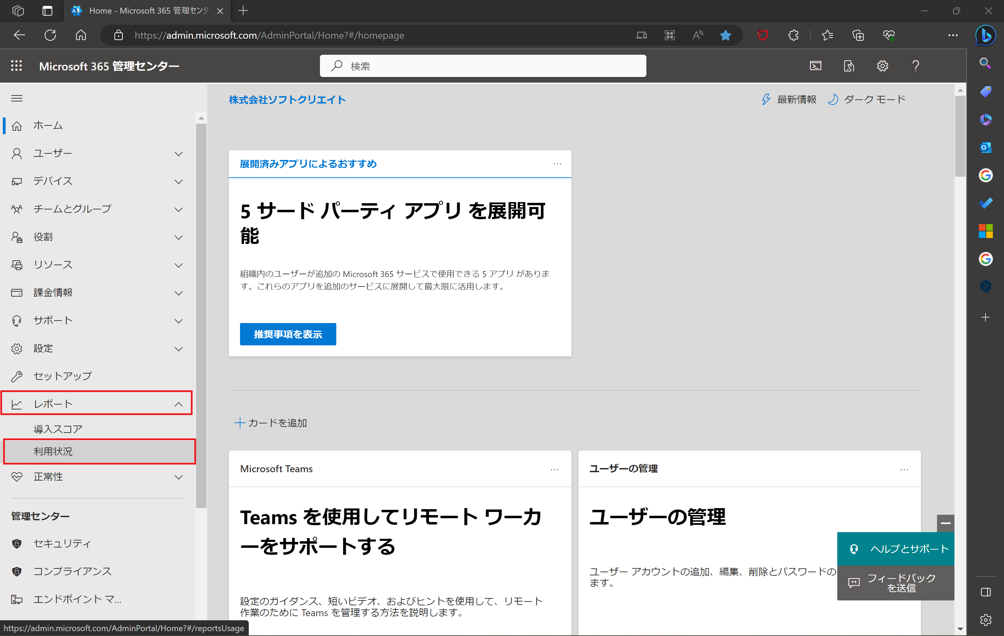Screen dimensions: 1004x636
Task: Open the app launcher waffle icon
Action: point(16,66)
